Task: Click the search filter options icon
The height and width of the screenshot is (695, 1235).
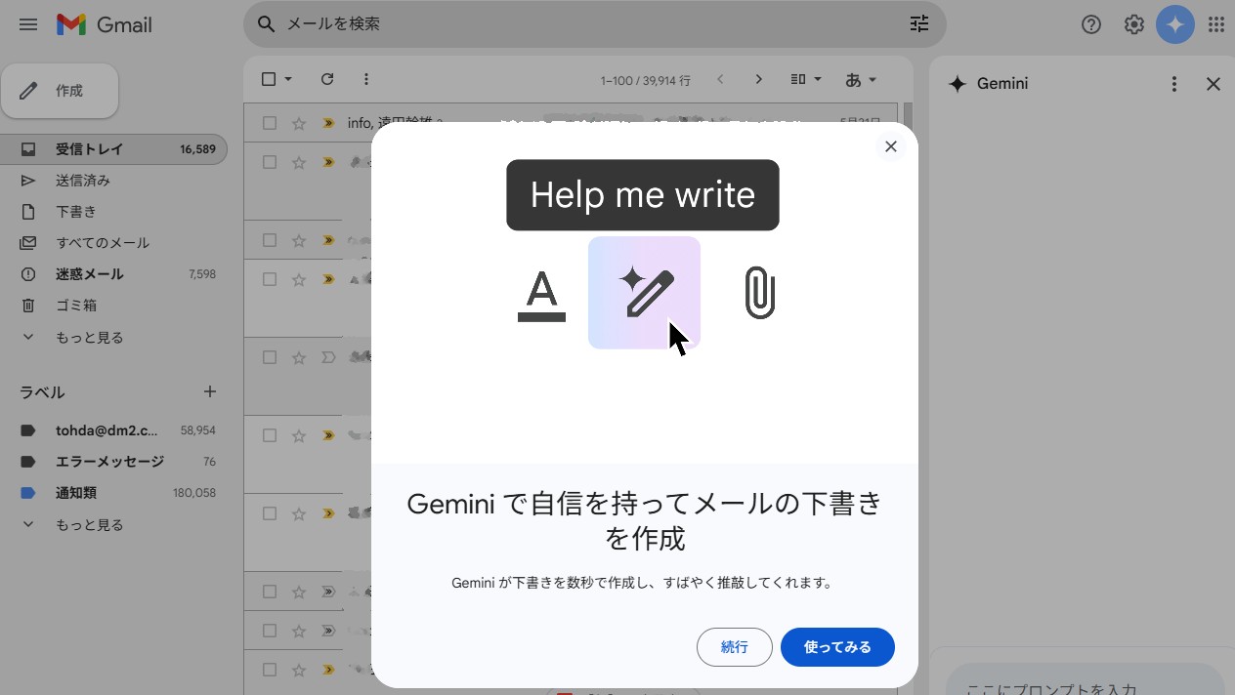Action: tap(918, 24)
